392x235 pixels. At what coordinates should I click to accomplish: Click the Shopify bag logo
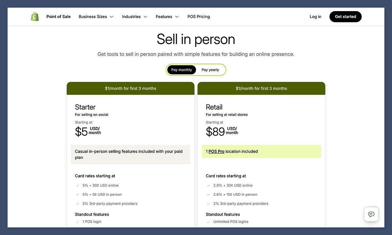35,17
